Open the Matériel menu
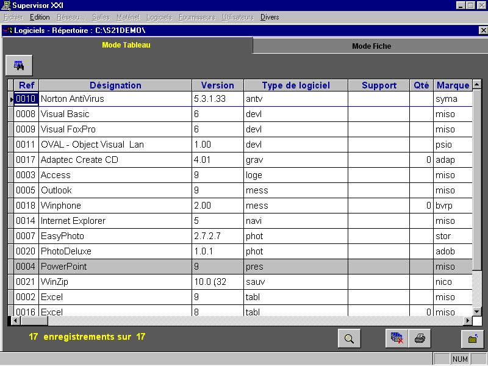488x366 pixels. coord(128,18)
